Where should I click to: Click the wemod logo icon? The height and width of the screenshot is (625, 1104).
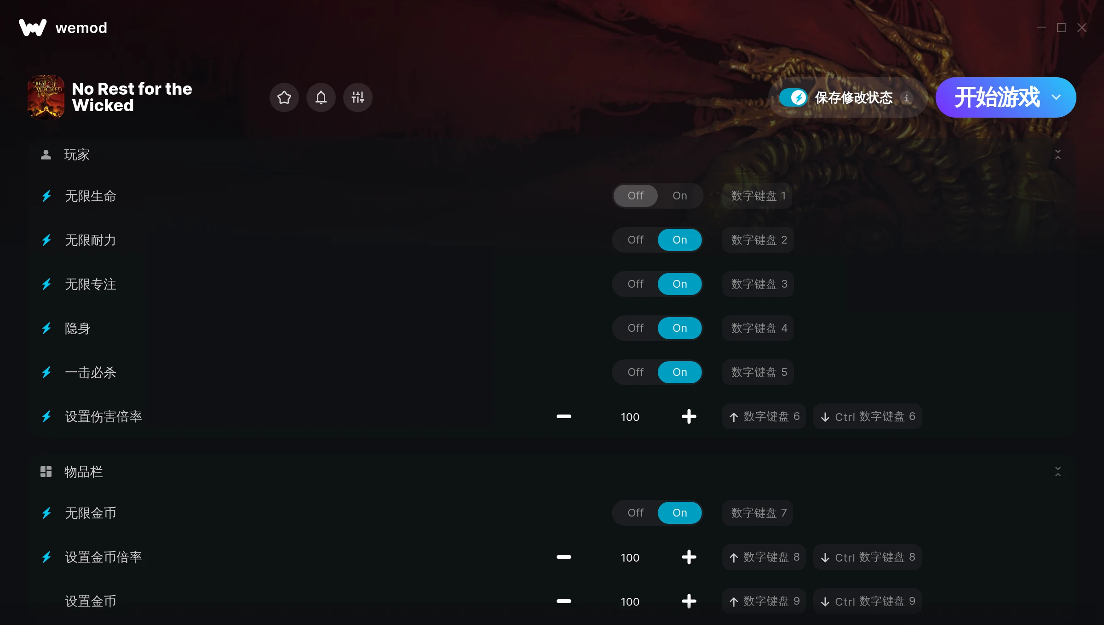tap(33, 28)
